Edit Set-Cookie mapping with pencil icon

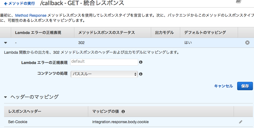(240, 122)
